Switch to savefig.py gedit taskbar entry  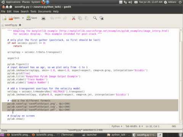144,135
